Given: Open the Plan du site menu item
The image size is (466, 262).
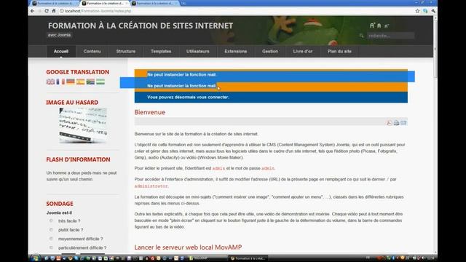Looking at the screenshot, I should (339, 51).
